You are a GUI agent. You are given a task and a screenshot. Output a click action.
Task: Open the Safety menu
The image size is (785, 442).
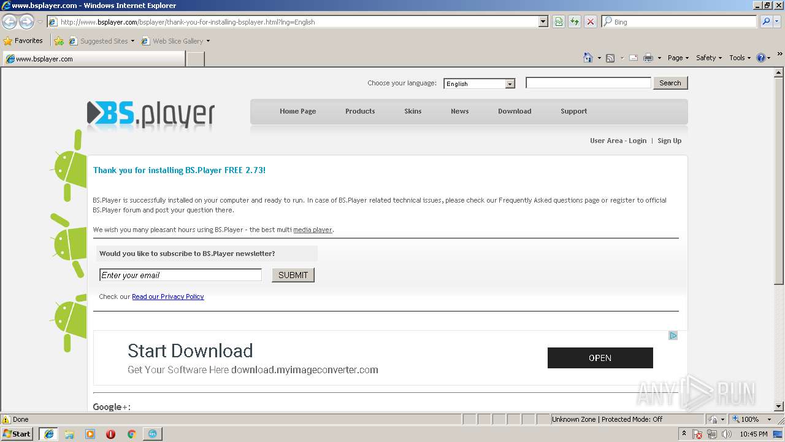tap(709, 58)
